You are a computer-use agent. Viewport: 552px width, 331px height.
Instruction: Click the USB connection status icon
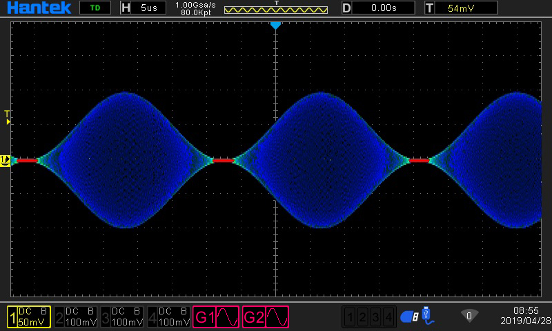coord(428,316)
